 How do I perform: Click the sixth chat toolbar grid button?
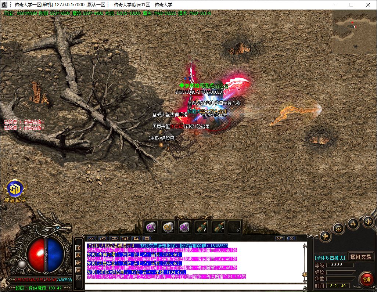point(147,238)
